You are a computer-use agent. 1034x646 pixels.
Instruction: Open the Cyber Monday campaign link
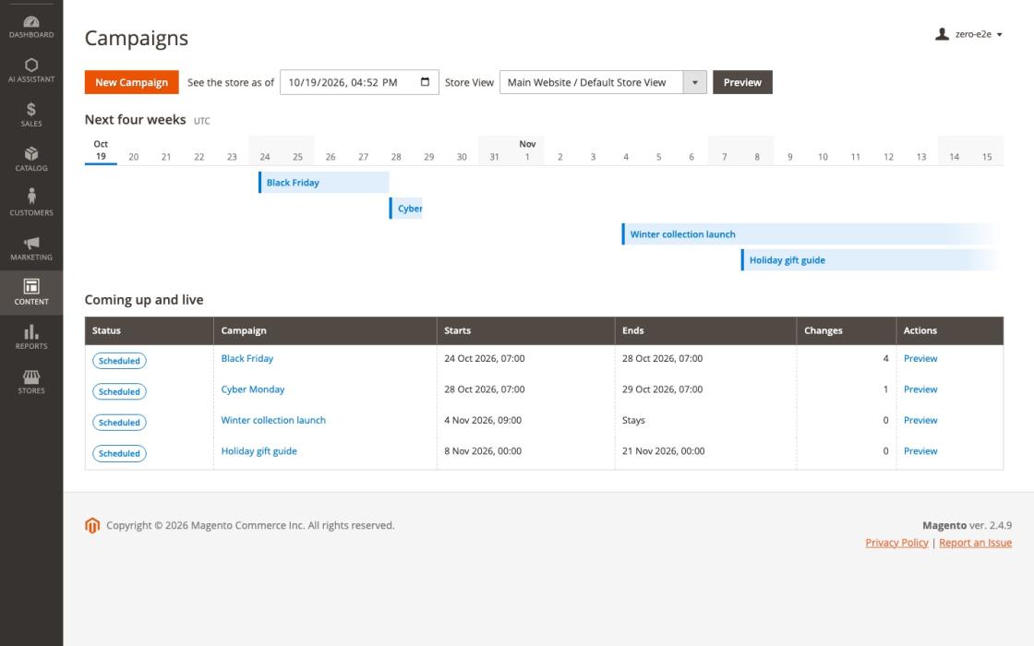pos(253,389)
